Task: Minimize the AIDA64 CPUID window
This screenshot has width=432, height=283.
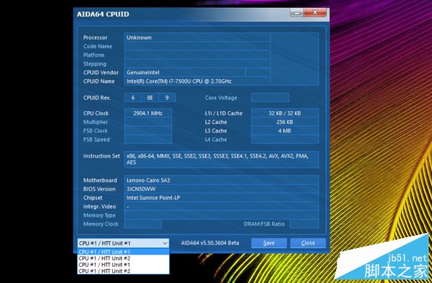Action: tap(296, 13)
